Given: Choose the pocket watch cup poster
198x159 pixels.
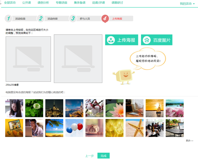Looking at the screenshot, I should click(x=94, y=128).
